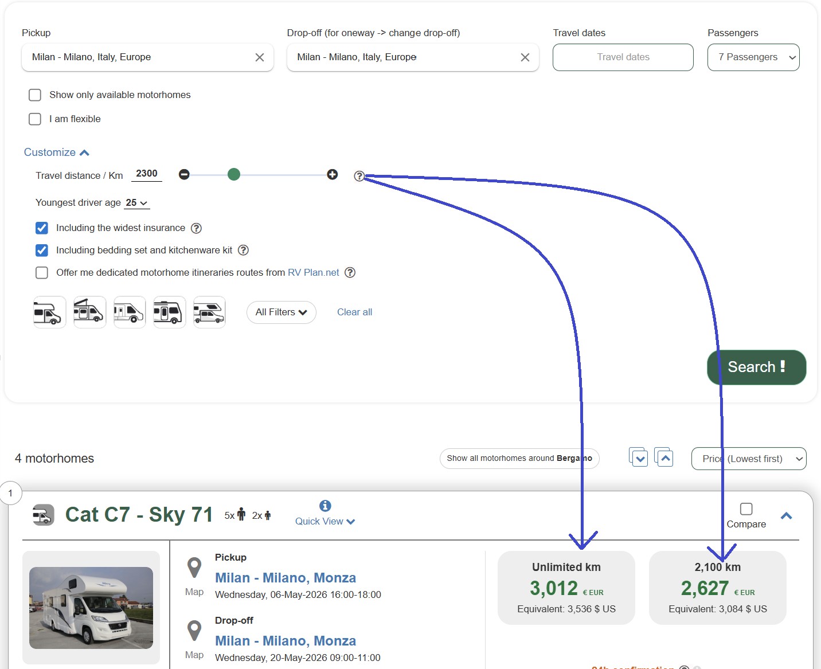Click the expand-all results chevron icon
This screenshot has width=821, height=669.
(x=639, y=458)
